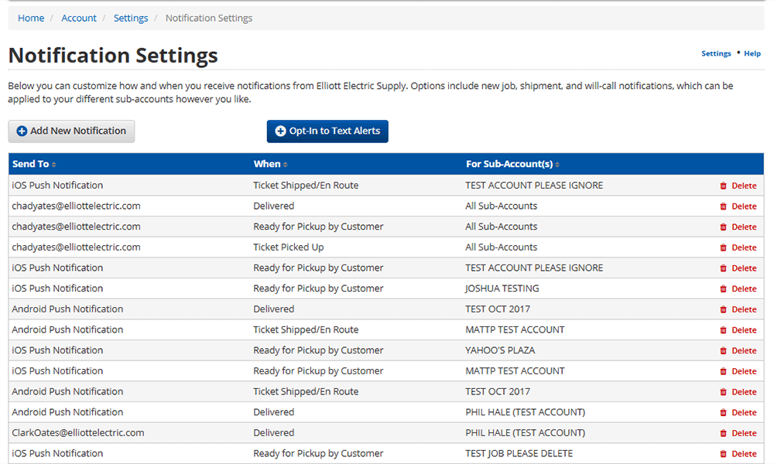The image size is (774, 464).
Task: Click Add New Notification button
Action: point(71,131)
